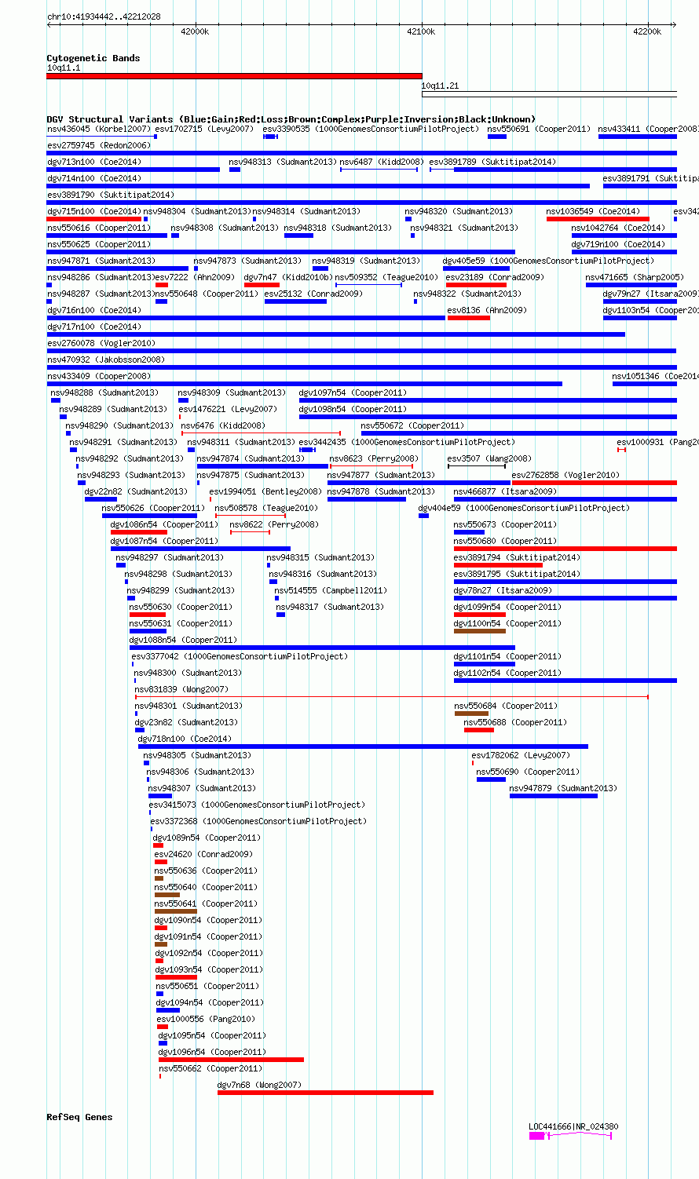
Task: Click esv1000556 (Pang2010) label
Action: click(x=206, y=1019)
